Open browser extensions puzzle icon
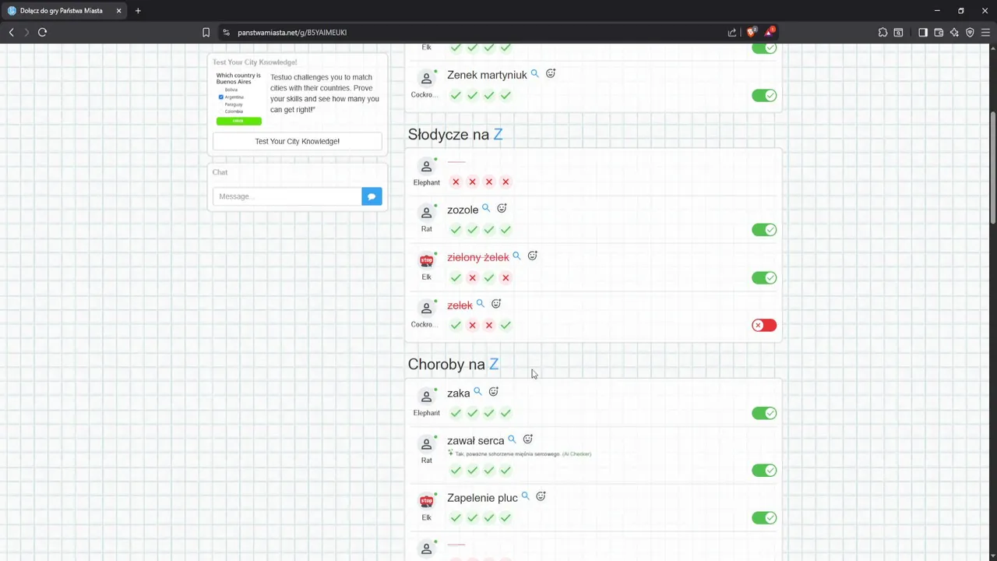The image size is (997, 561). point(883,32)
